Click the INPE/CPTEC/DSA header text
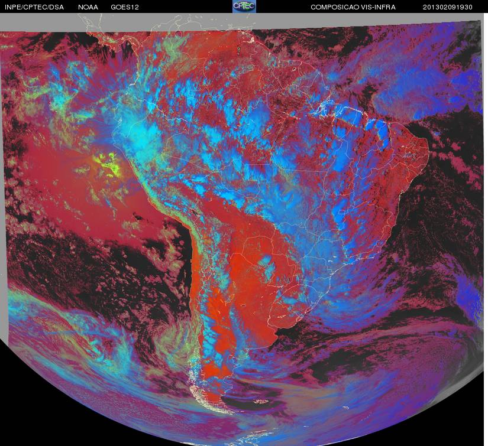Image resolution: width=488 pixels, height=446 pixels. click(34, 7)
